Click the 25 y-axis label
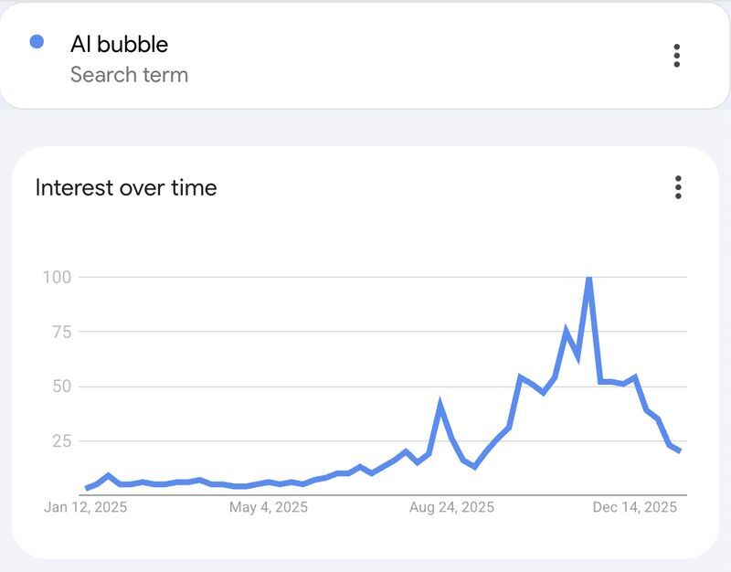The image size is (731, 572). click(x=61, y=440)
